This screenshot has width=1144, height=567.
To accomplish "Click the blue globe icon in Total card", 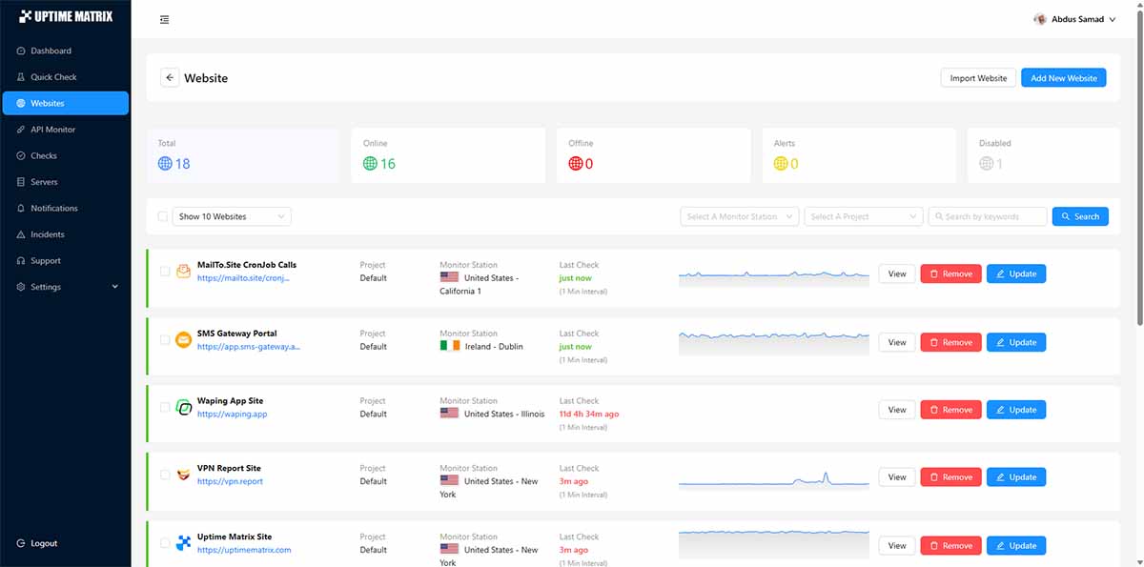I will (165, 164).
